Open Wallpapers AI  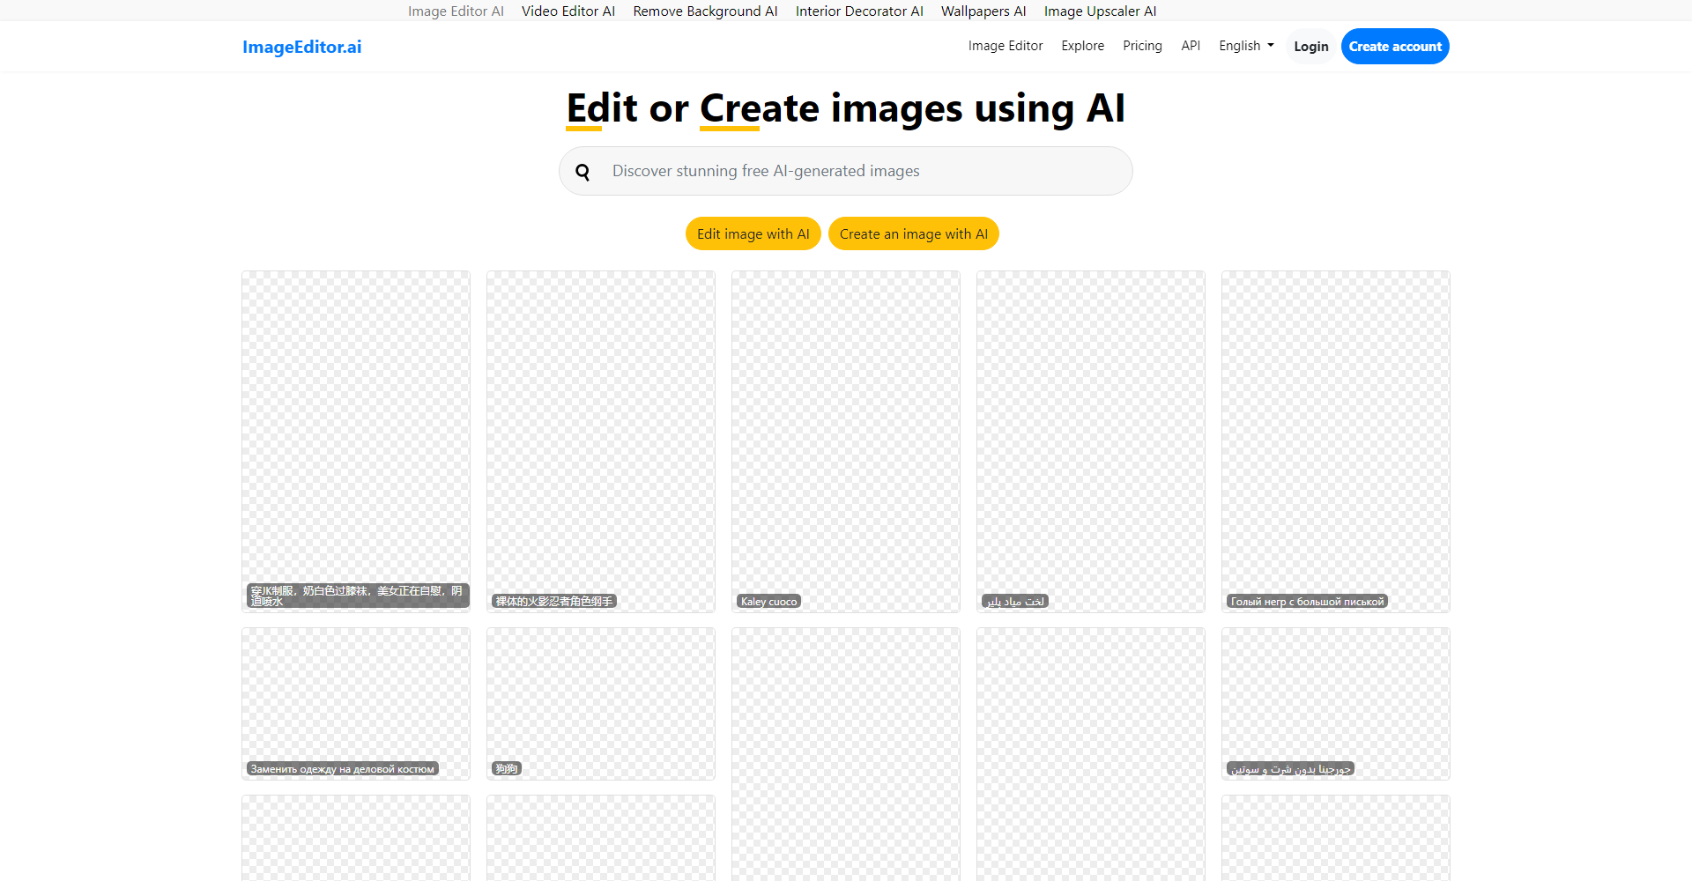pos(983,11)
